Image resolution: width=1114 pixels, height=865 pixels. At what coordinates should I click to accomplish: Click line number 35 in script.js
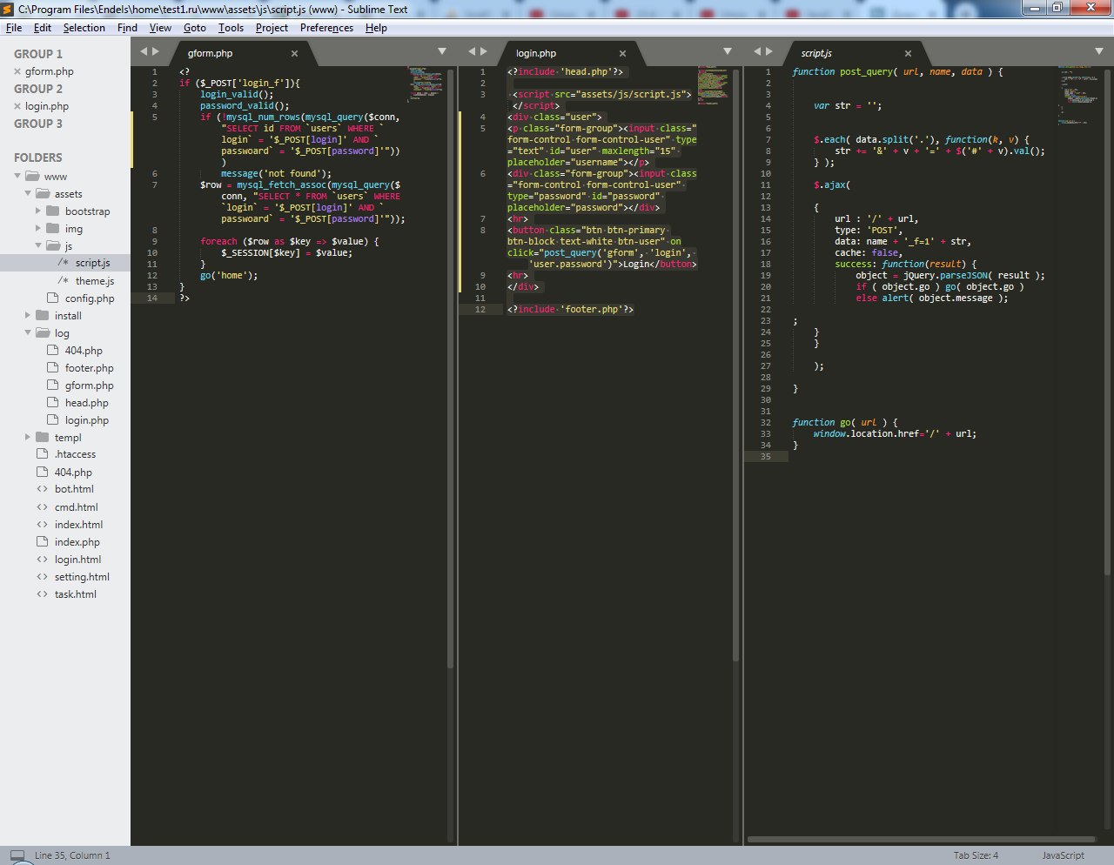click(x=765, y=456)
